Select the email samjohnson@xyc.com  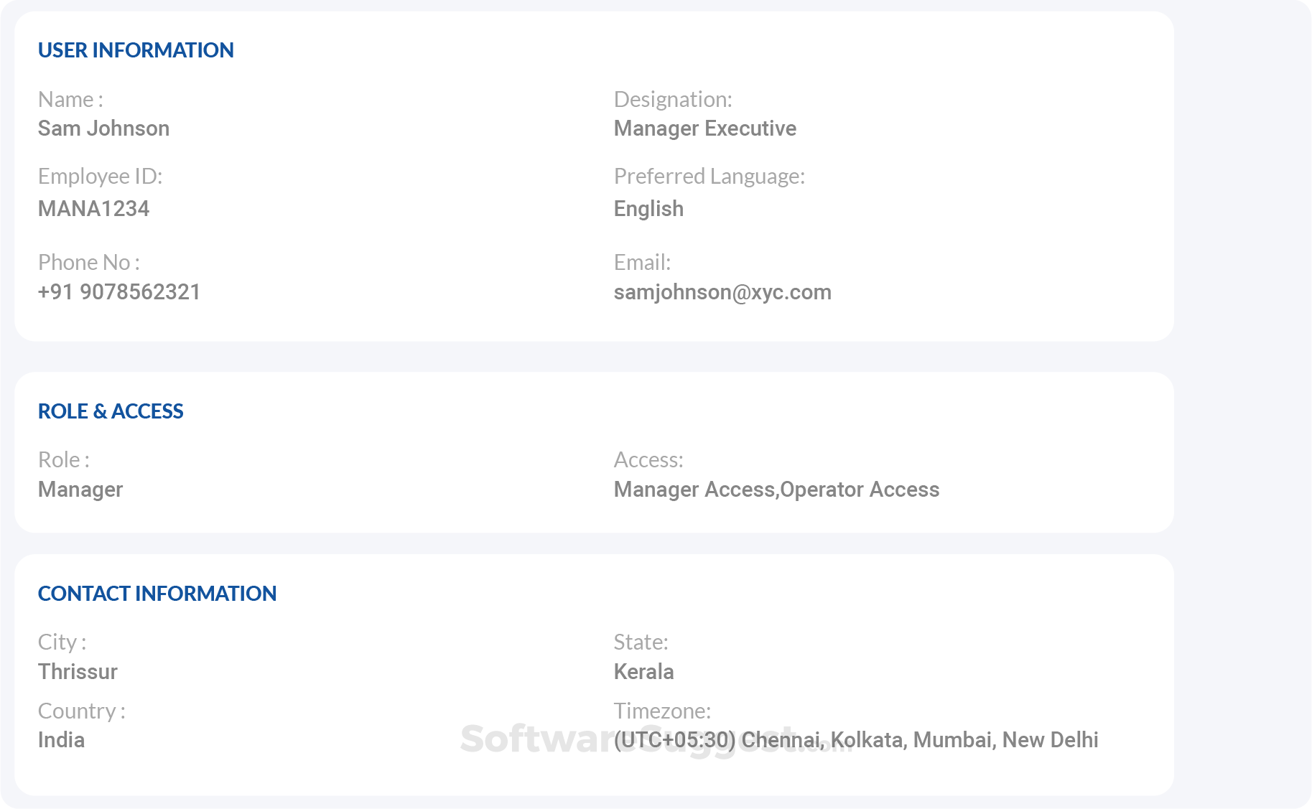[722, 292]
